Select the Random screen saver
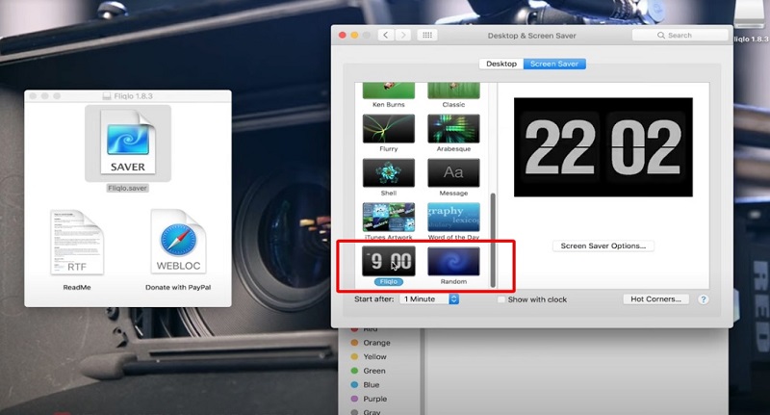770x415 pixels. tap(453, 261)
